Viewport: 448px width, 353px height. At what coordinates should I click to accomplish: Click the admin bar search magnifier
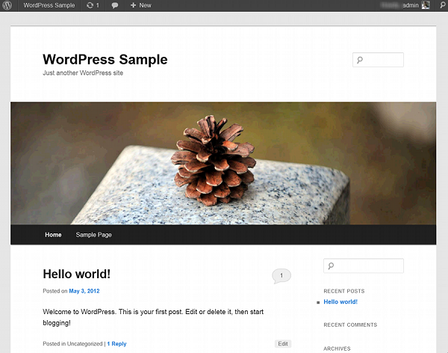point(442,5)
